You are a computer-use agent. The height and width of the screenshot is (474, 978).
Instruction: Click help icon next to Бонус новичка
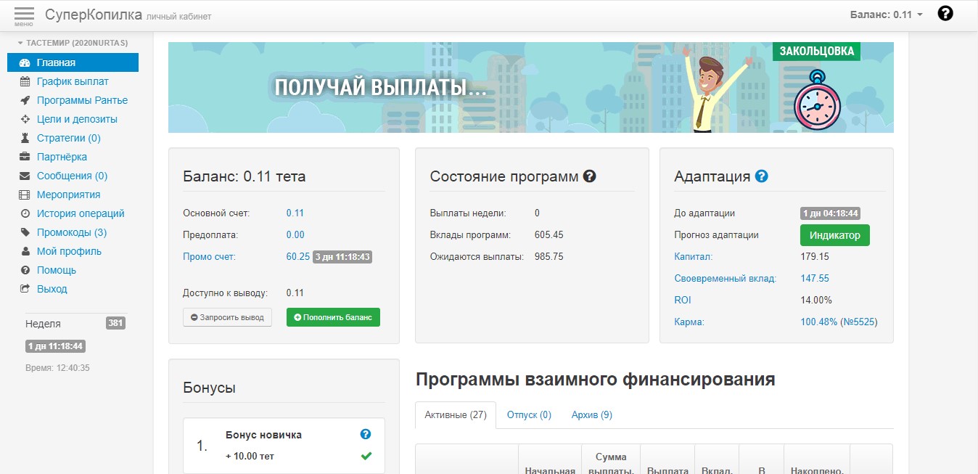(366, 434)
